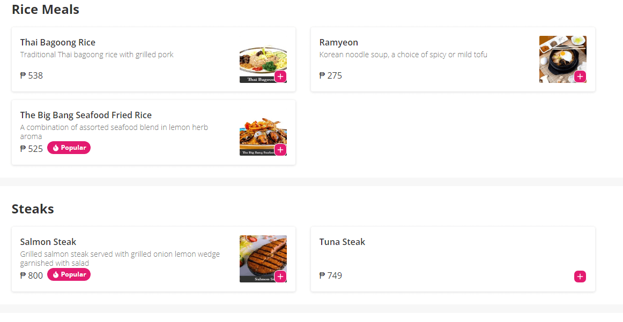This screenshot has width=623, height=322.
Task: Click the add icon for Big Bang Seafood Fried Rice
Action: coord(280,150)
